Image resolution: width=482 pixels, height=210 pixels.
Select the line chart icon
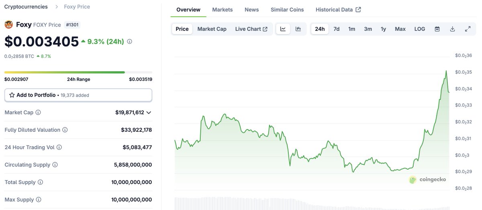coord(283,29)
